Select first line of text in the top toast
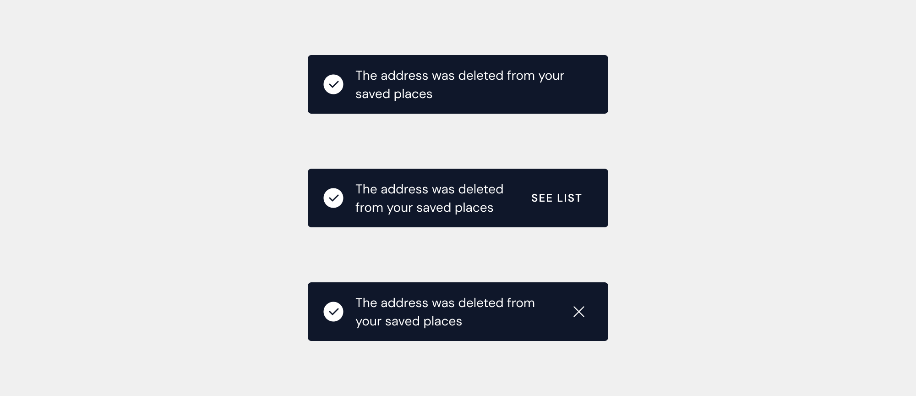Image resolution: width=916 pixels, height=396 pixels. click(460, 76)
